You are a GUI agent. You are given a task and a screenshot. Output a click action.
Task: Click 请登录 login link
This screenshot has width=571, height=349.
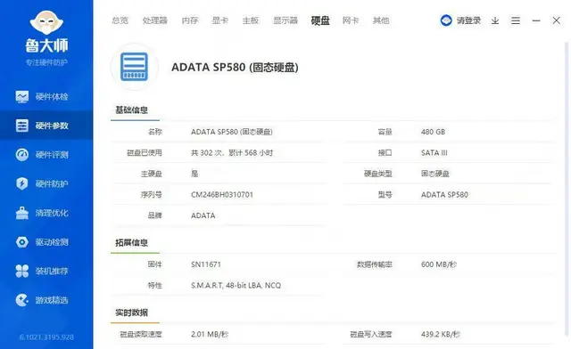[469, 20]
